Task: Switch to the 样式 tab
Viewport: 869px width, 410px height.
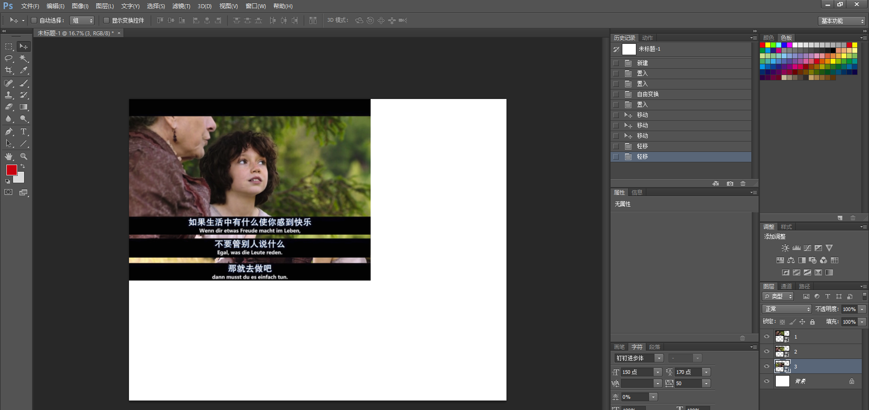Action: click(786, 227)
